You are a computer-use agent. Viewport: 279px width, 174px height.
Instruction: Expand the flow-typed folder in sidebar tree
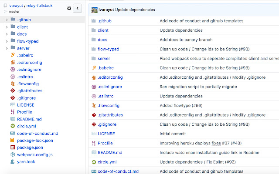click(7, 41)
